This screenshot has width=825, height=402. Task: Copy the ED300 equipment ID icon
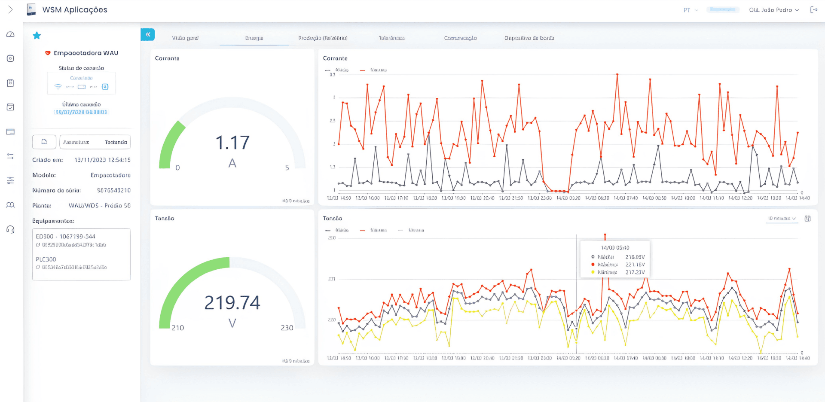tap(38, 245)
